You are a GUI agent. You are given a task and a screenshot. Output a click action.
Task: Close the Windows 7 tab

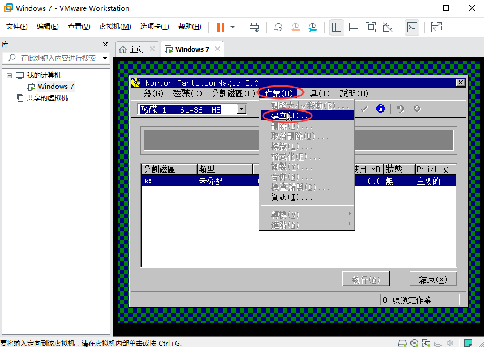(x=217, y=49)
